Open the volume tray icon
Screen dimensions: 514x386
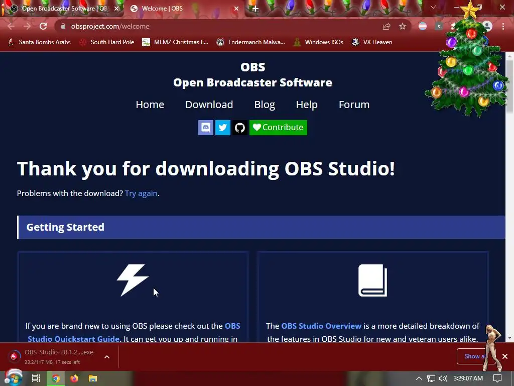coord(443,378)
